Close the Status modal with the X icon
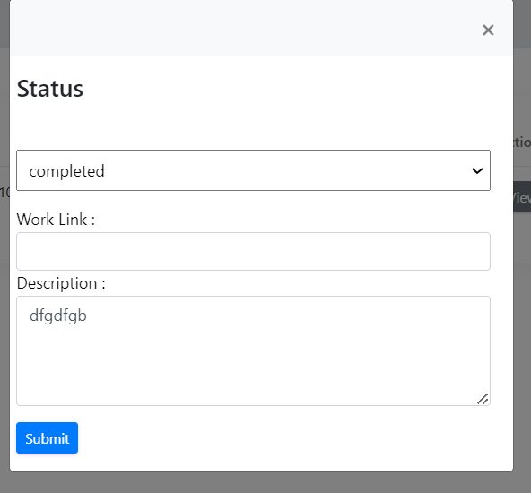 click(488, 30)
